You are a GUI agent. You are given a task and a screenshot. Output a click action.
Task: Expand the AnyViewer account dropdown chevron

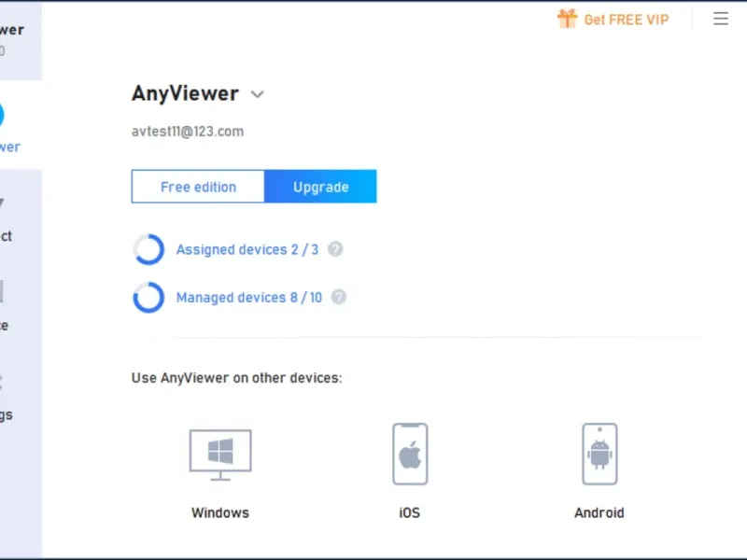258,94
